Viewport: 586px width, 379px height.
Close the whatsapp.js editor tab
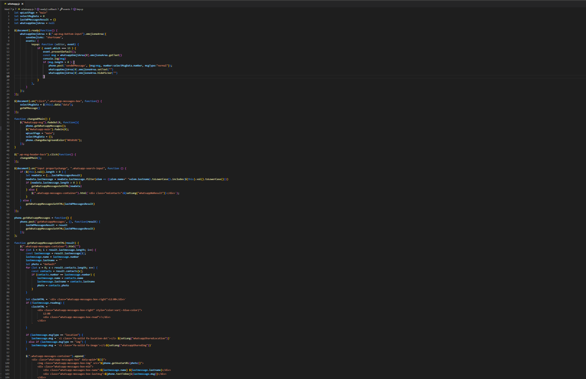22,4
